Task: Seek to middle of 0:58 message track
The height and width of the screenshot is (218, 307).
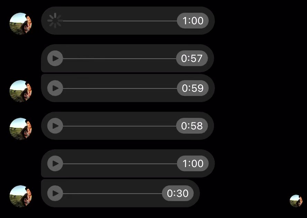Action: click(119, 126)
